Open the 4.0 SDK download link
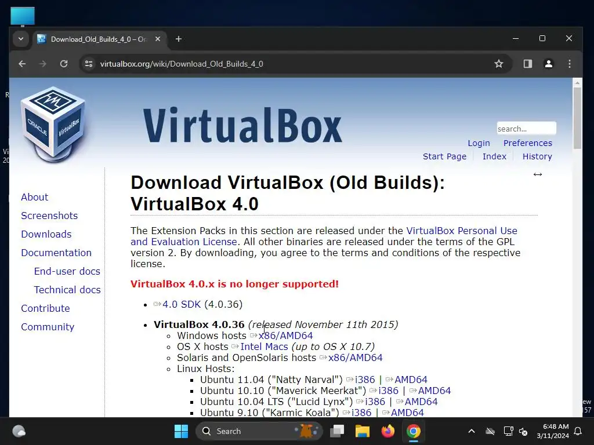 click(x=182, y=304)
